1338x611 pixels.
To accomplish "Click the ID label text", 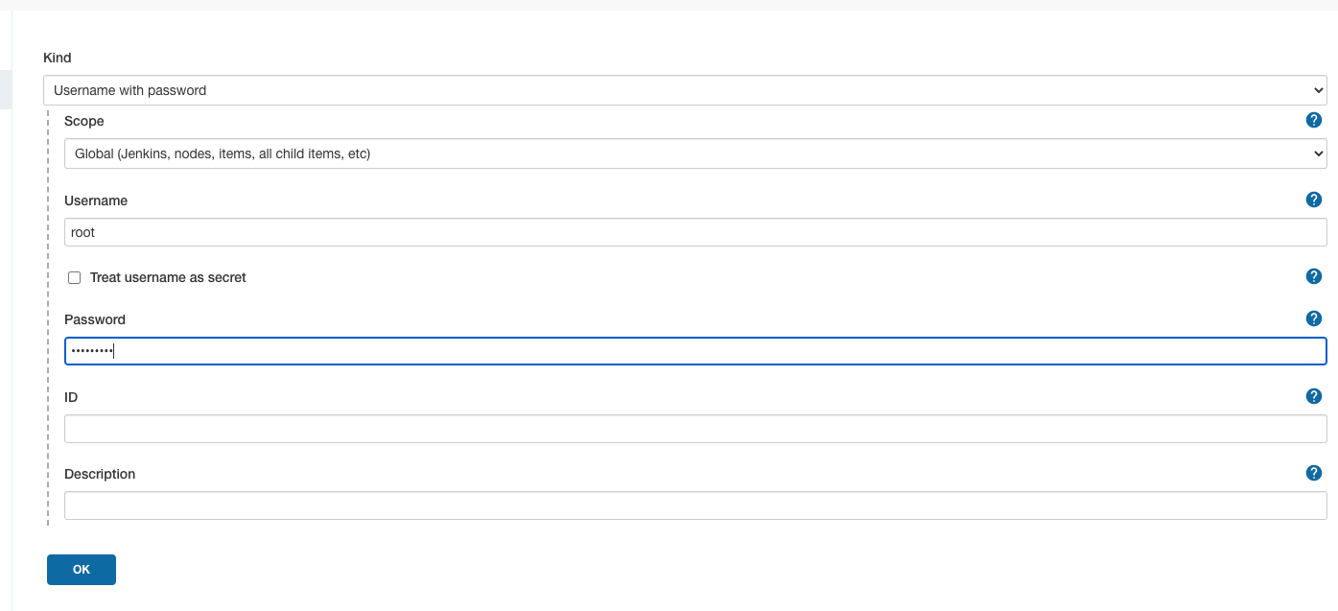I will tap(71, 396).
